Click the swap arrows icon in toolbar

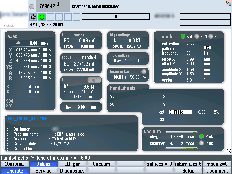click(34, 17)
